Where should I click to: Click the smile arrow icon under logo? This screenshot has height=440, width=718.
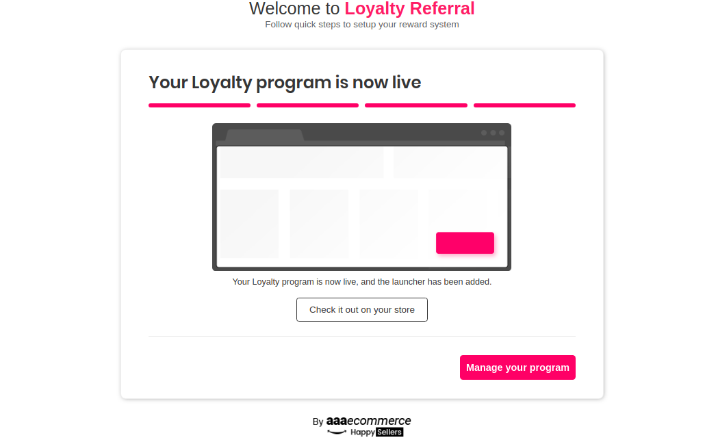(x=337, y=432)
